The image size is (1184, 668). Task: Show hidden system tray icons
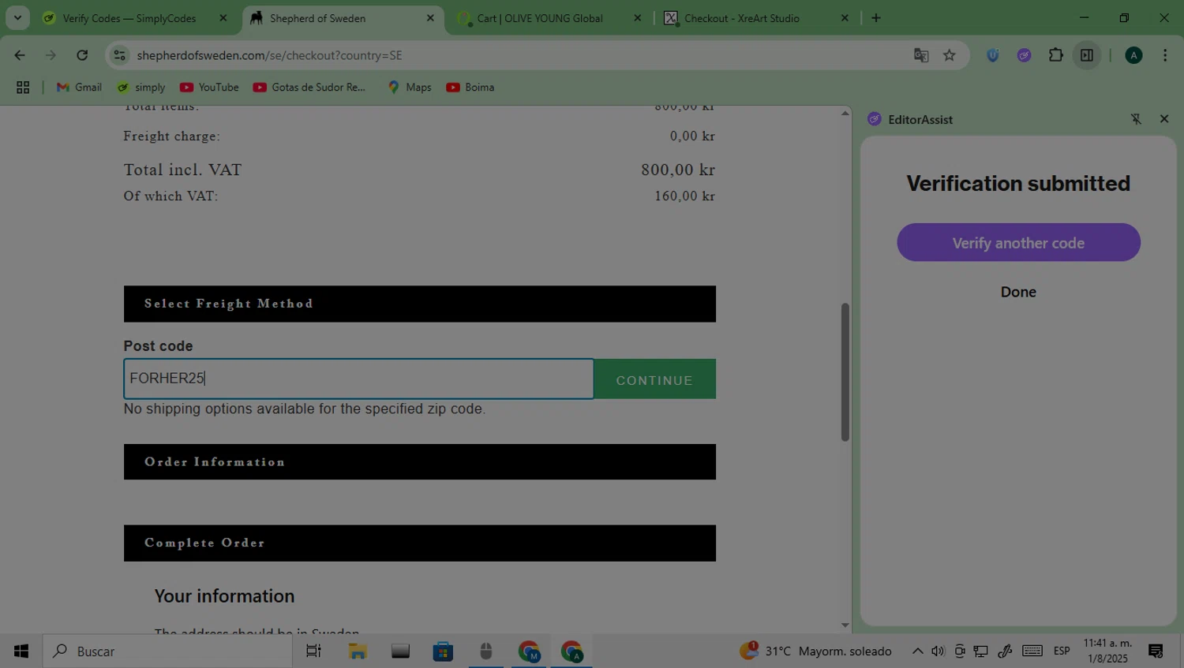point(917,651)
